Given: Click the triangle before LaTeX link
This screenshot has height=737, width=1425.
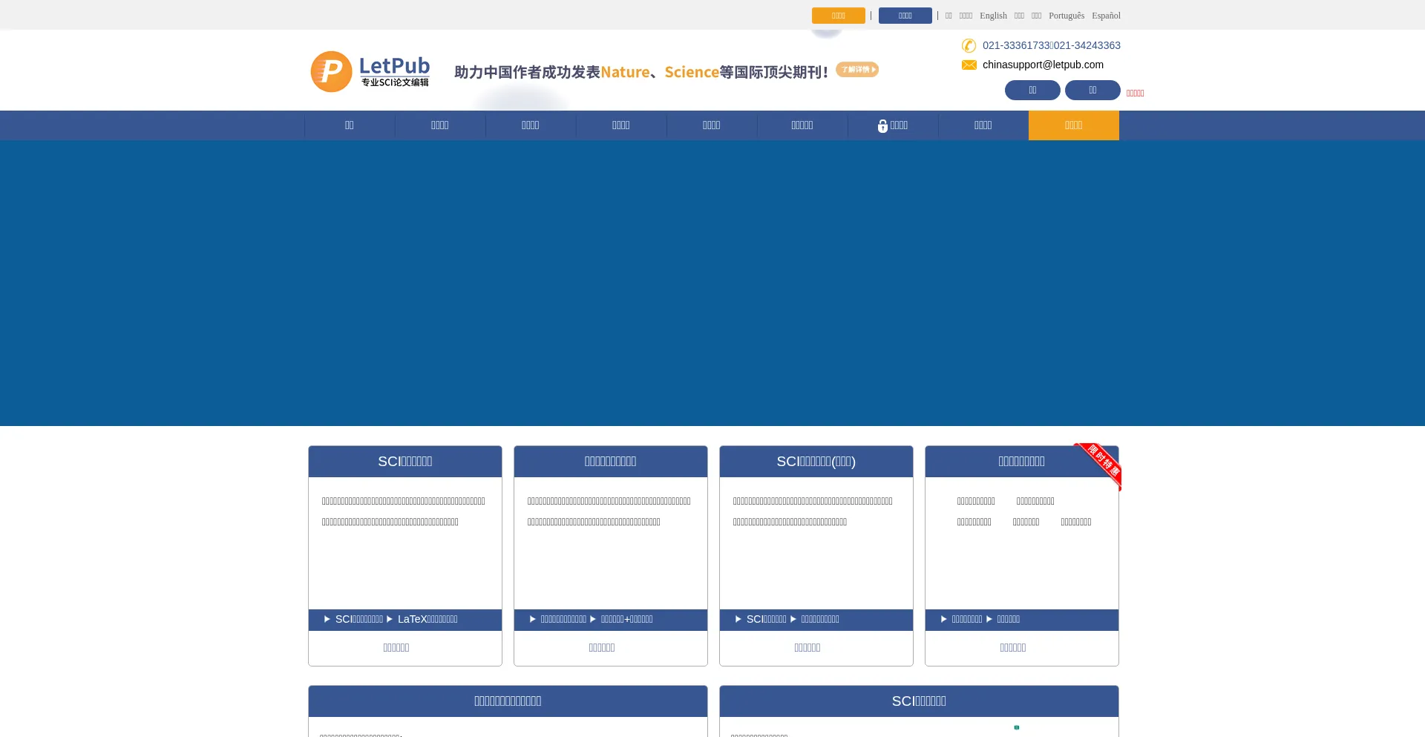Looking at the screenshot, I should coord(390,619).
